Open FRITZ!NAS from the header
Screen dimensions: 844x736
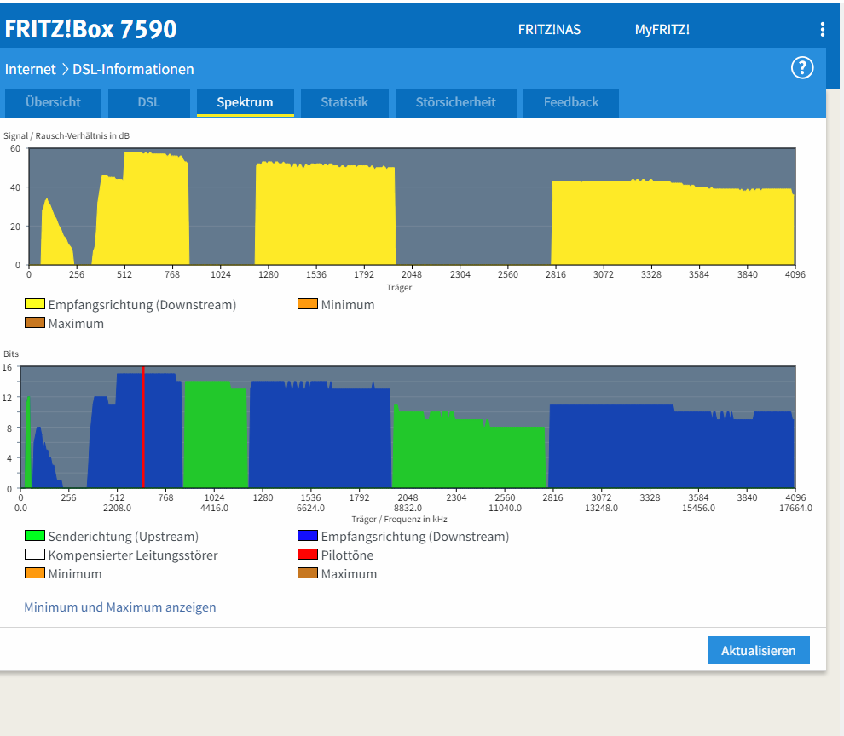549,30
